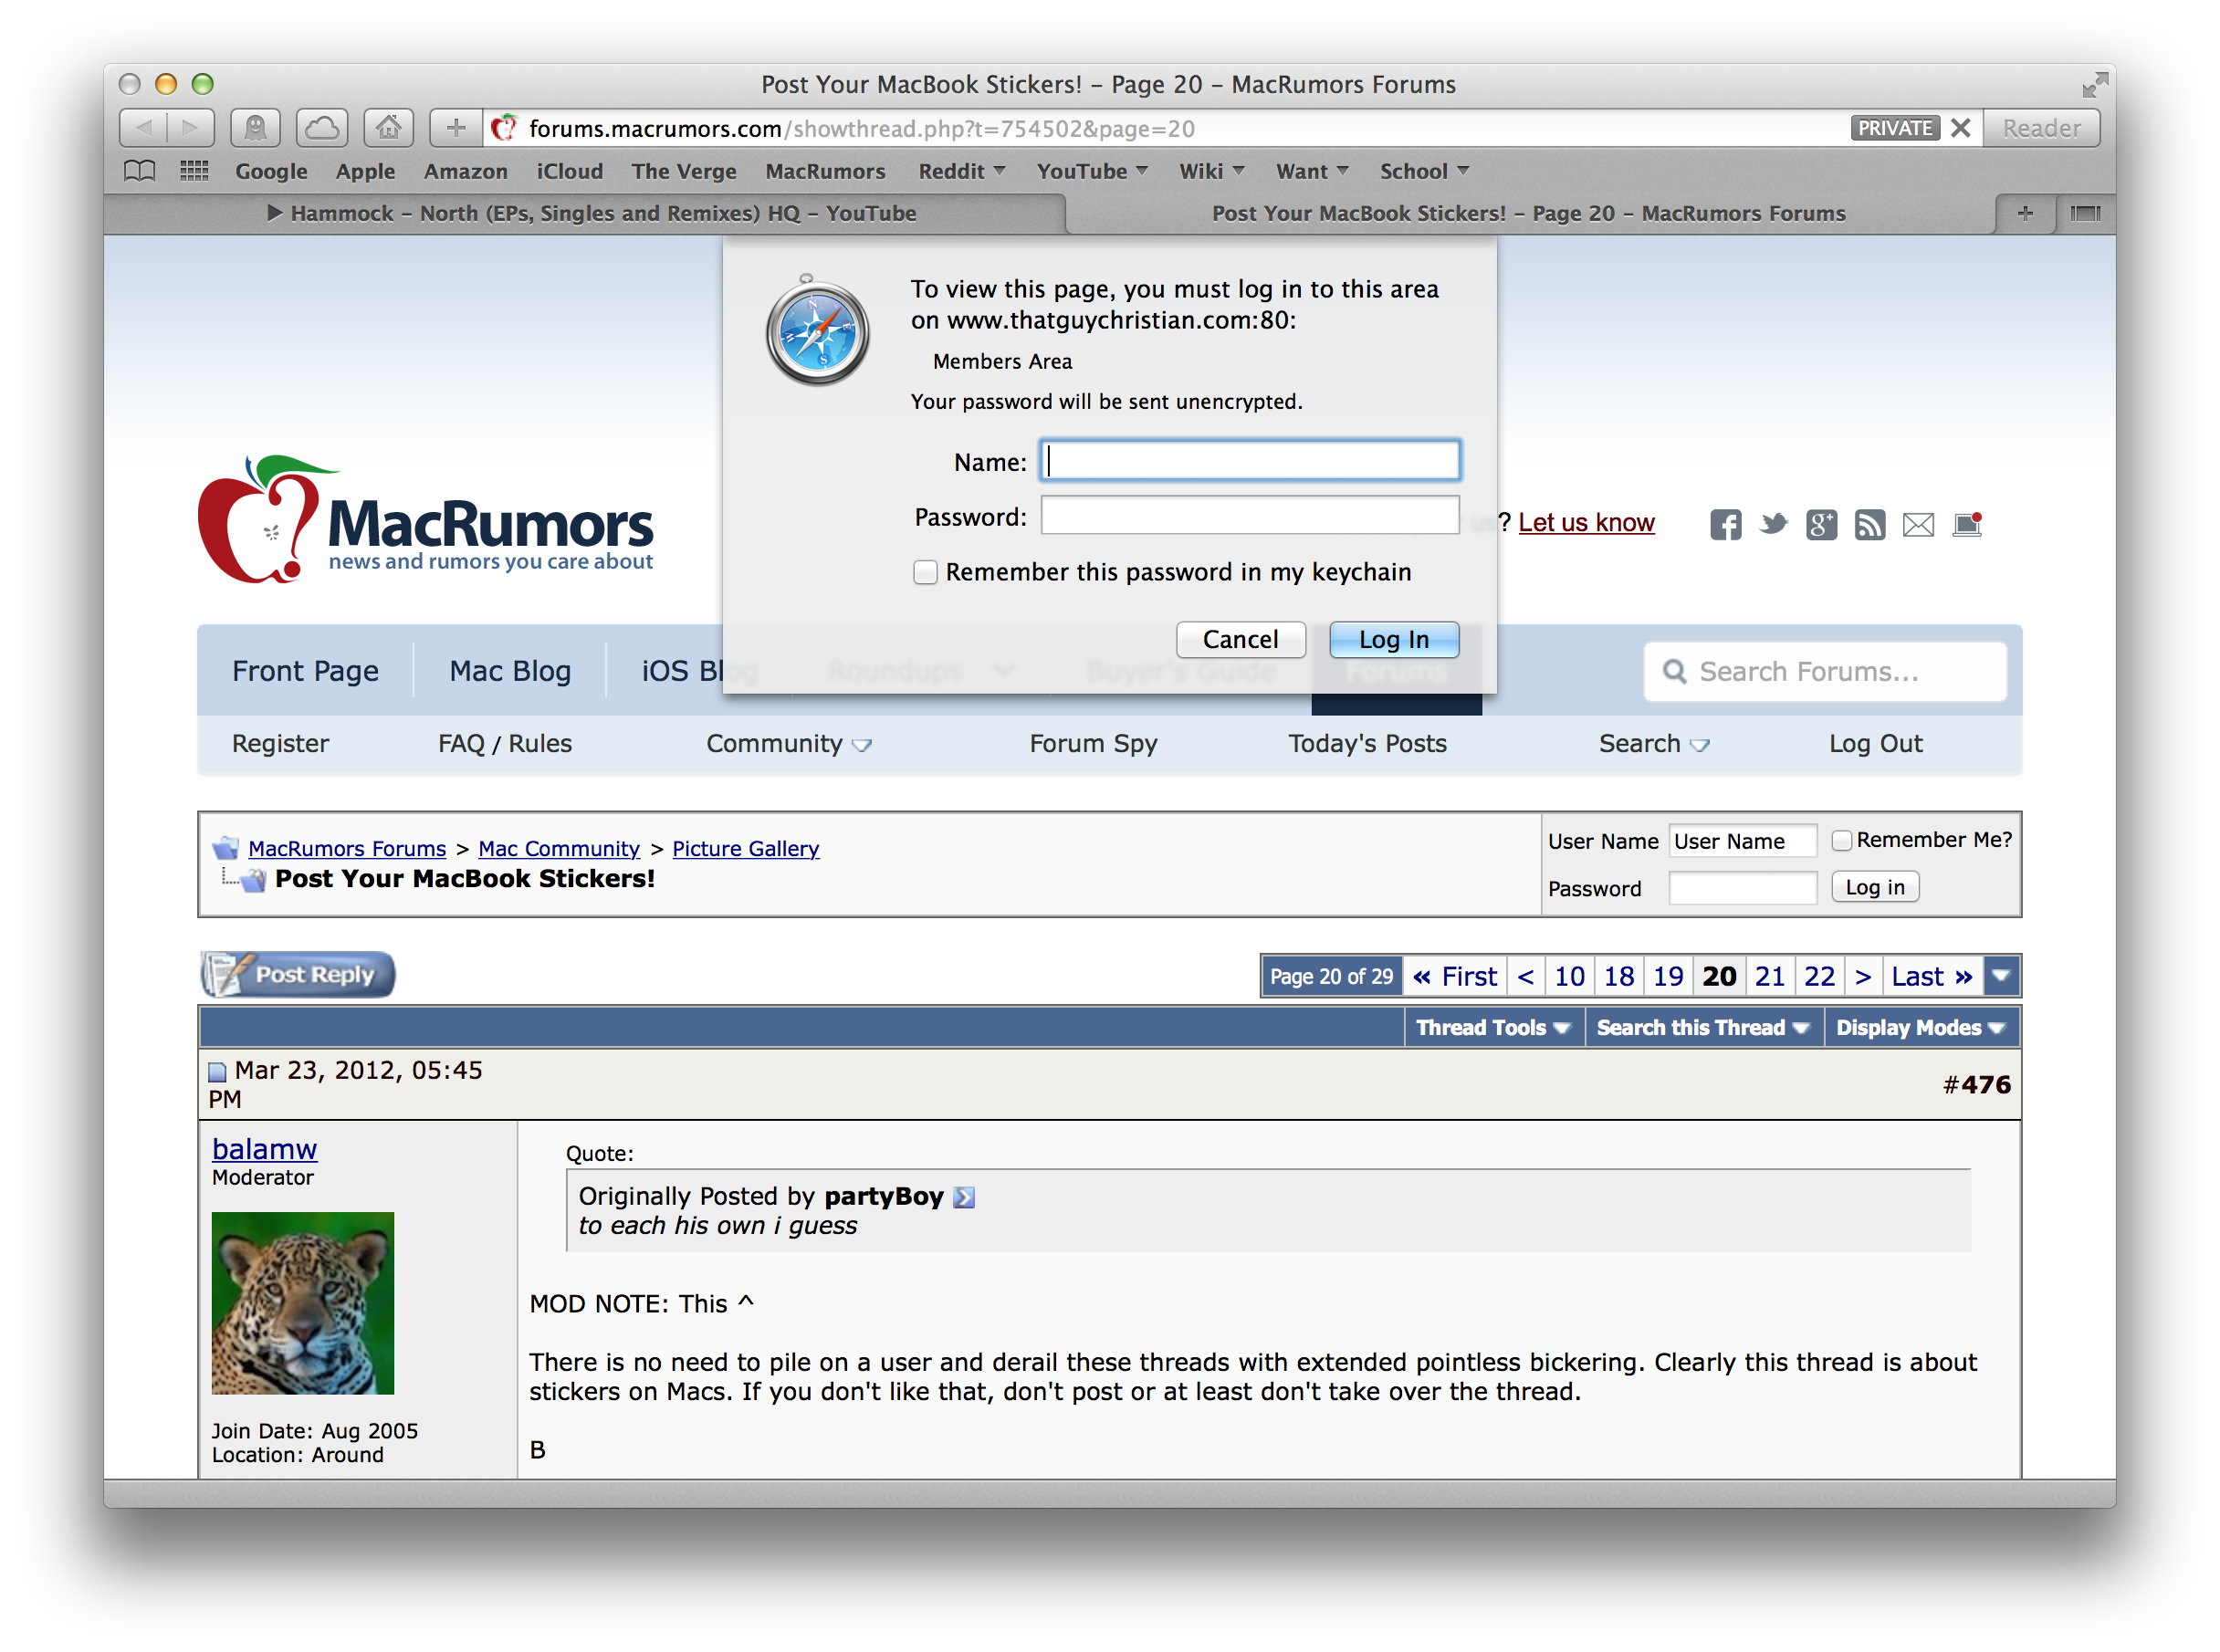Go to the home page icon
The image size is (2220, 1652).
tap(388, 128)
